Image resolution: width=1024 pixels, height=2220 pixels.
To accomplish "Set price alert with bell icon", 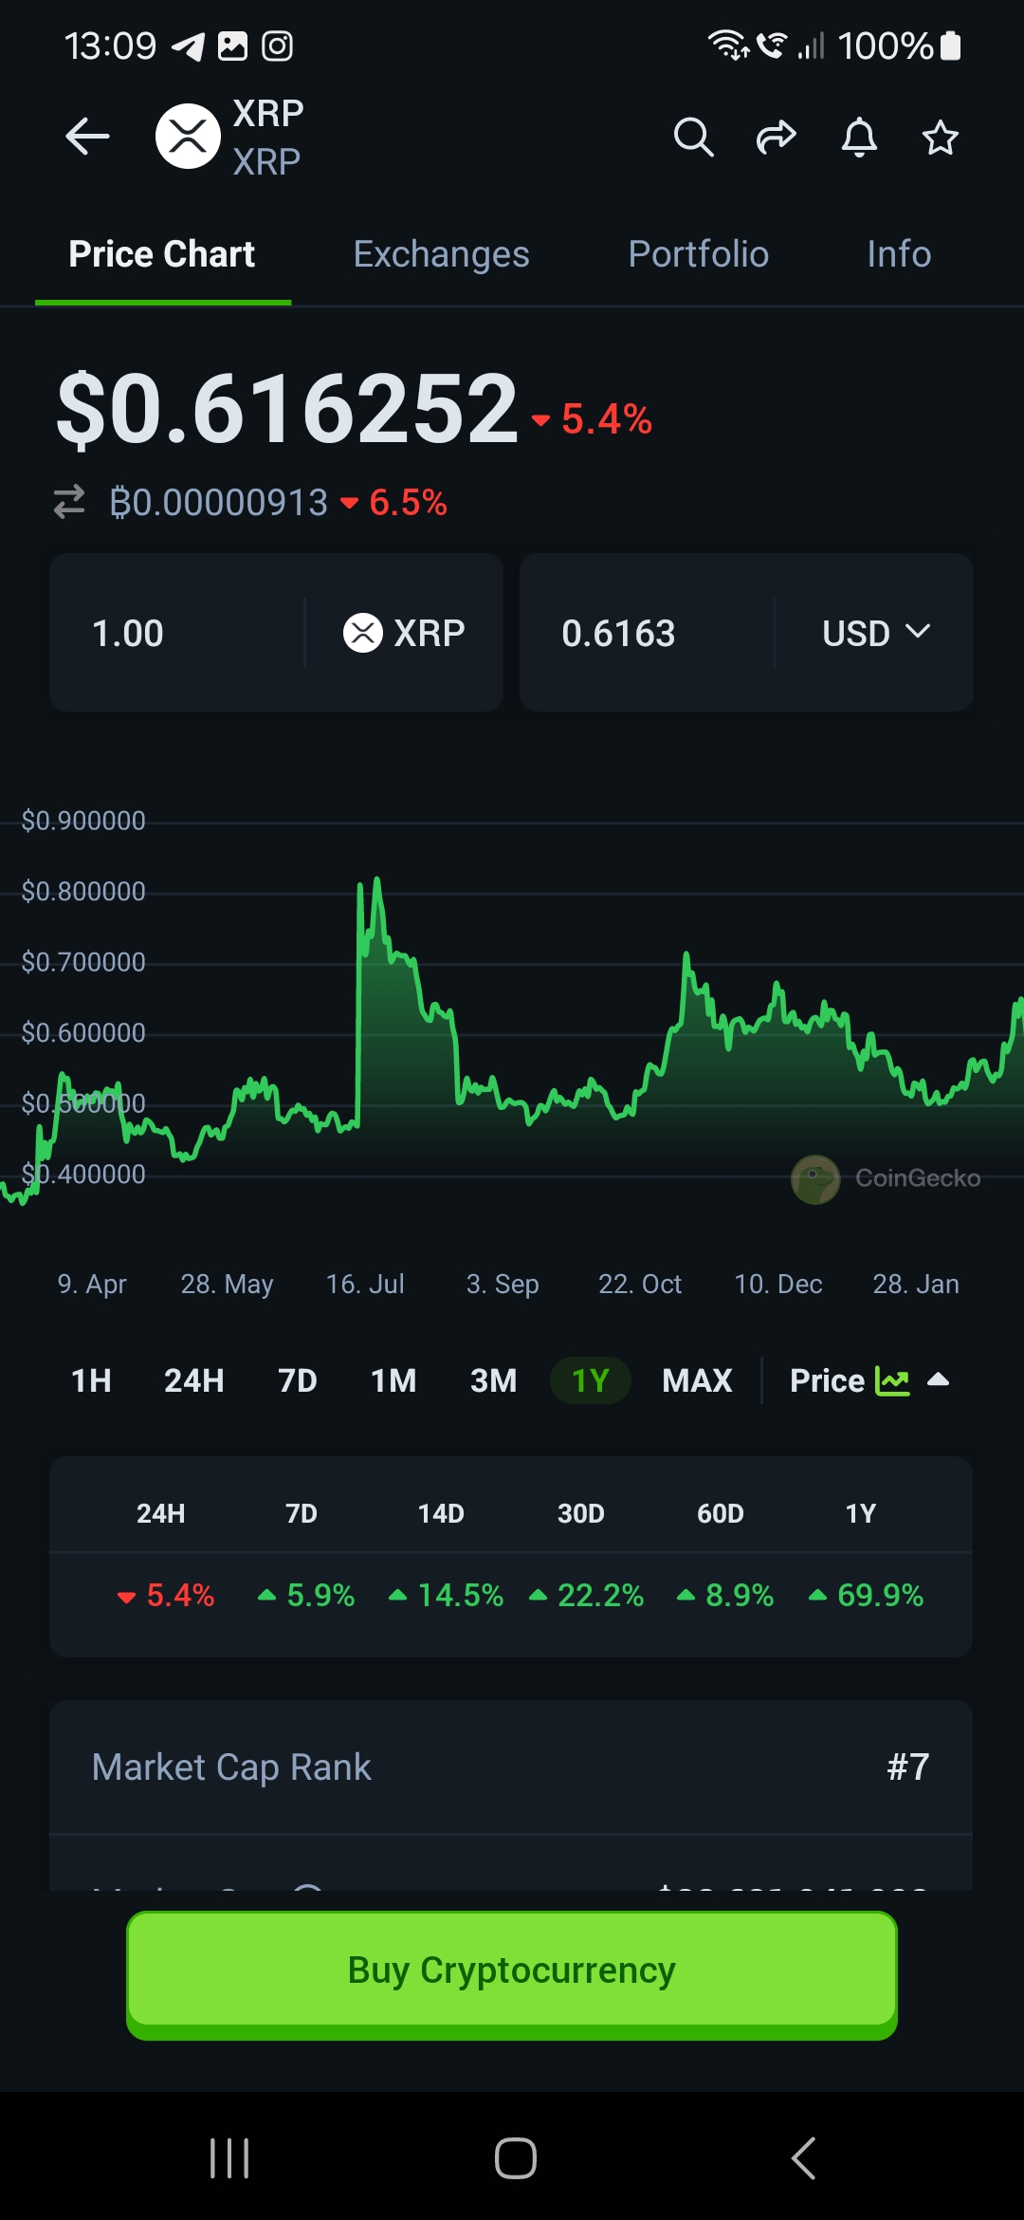I will pos(859,138).
